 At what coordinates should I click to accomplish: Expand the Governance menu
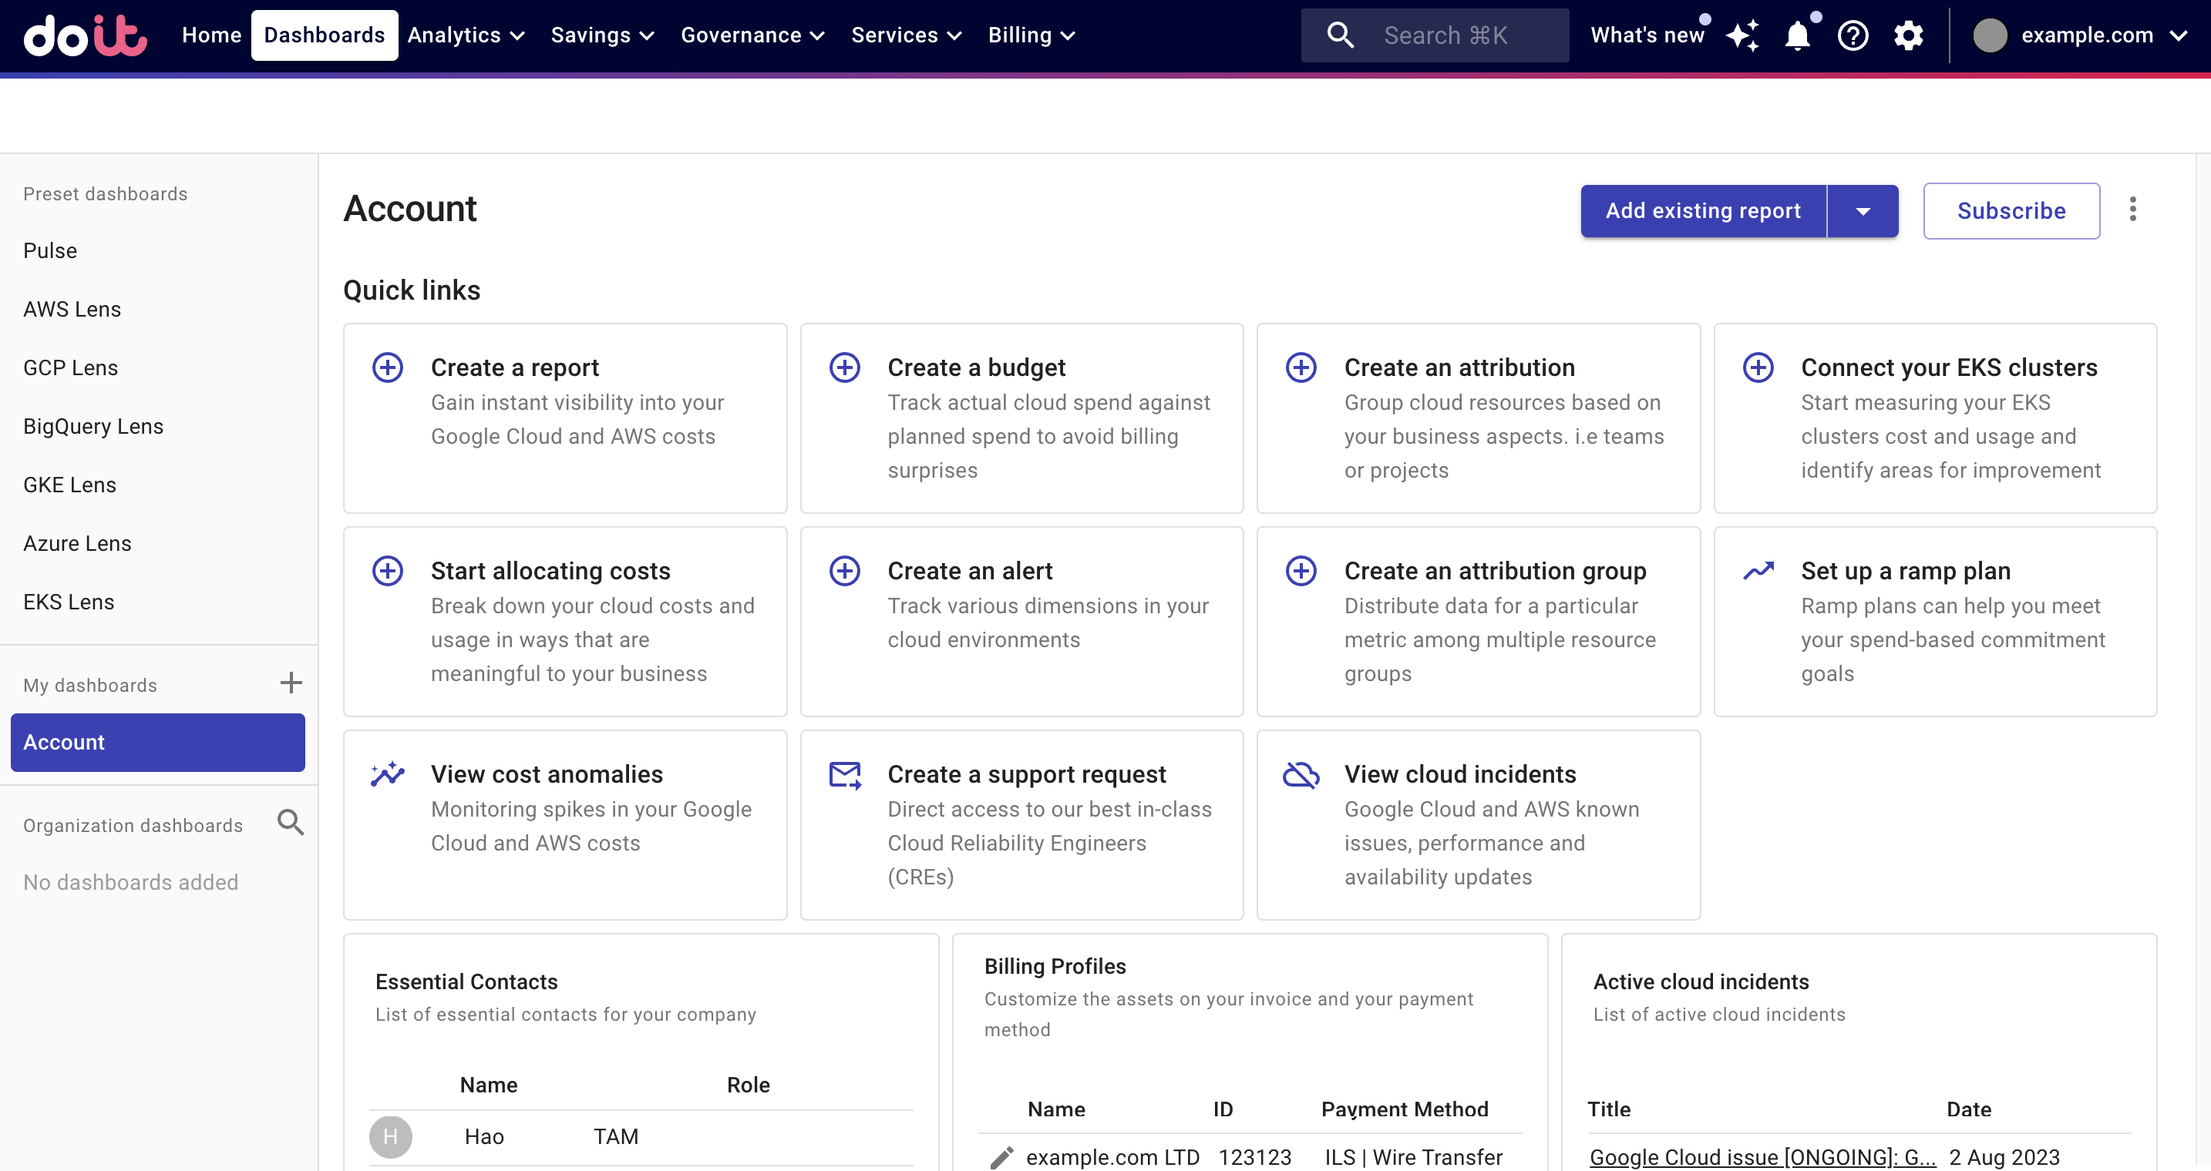(752, 35)
